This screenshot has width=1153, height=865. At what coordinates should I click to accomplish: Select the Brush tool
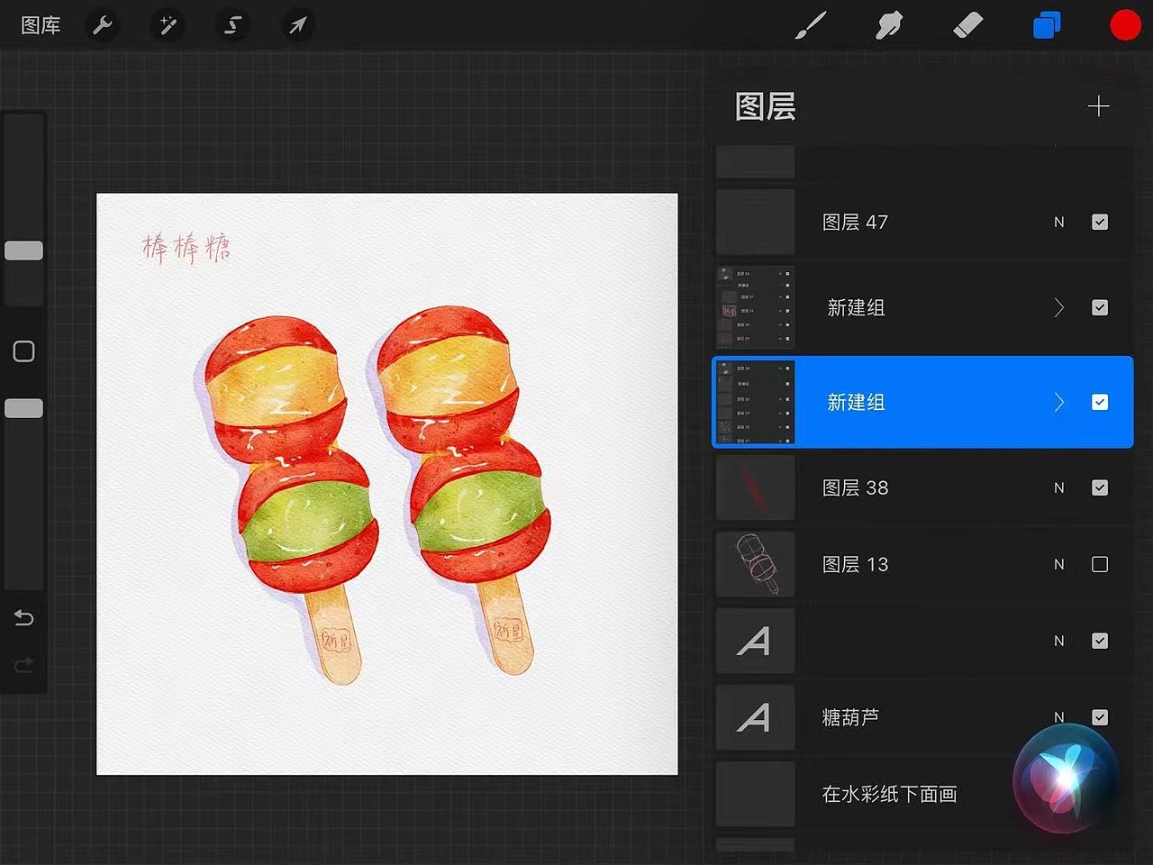click(x=811, y=25)
